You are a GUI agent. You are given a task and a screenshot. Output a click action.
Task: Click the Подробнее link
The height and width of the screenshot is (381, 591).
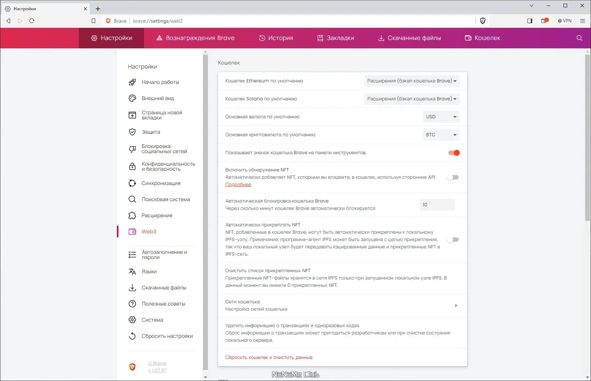click(x=238, y=185)
